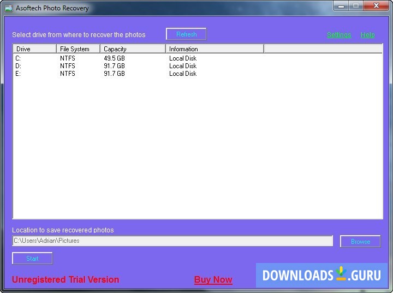Image resolution: width=393 pixels, height=293 pixels.
Task: Select the C: drive row
Action: tap(198, 58)
